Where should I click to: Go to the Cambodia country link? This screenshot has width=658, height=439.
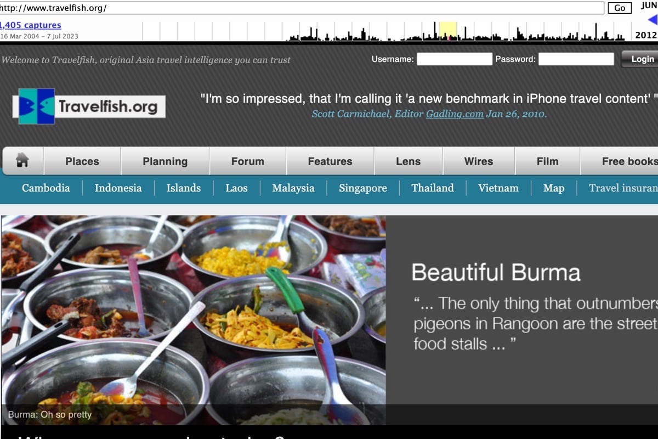pyautogui.click(x=46, y=188)
